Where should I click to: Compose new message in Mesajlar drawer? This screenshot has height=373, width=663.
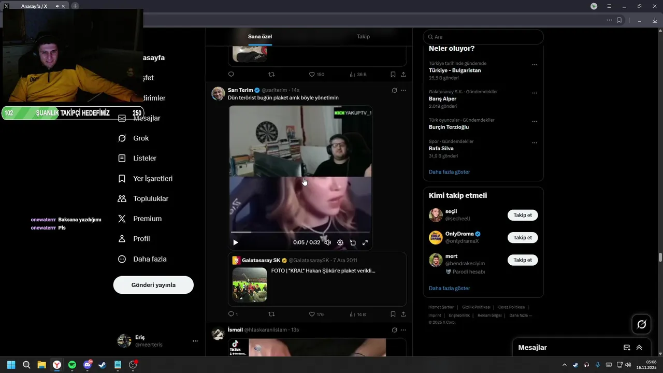[x=627, y=348]
